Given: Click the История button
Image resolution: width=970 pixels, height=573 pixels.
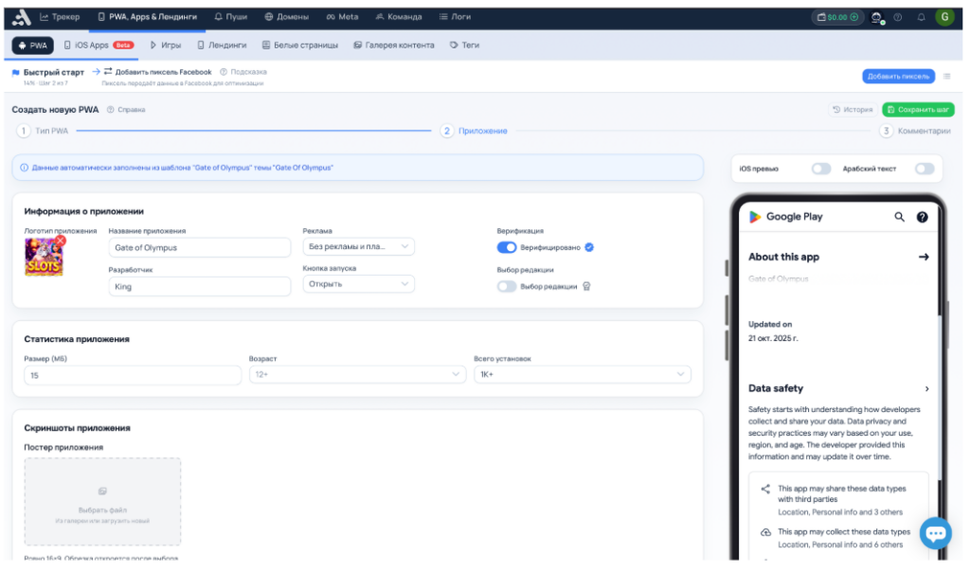Looking at the screenshot, I should (853, 110).
